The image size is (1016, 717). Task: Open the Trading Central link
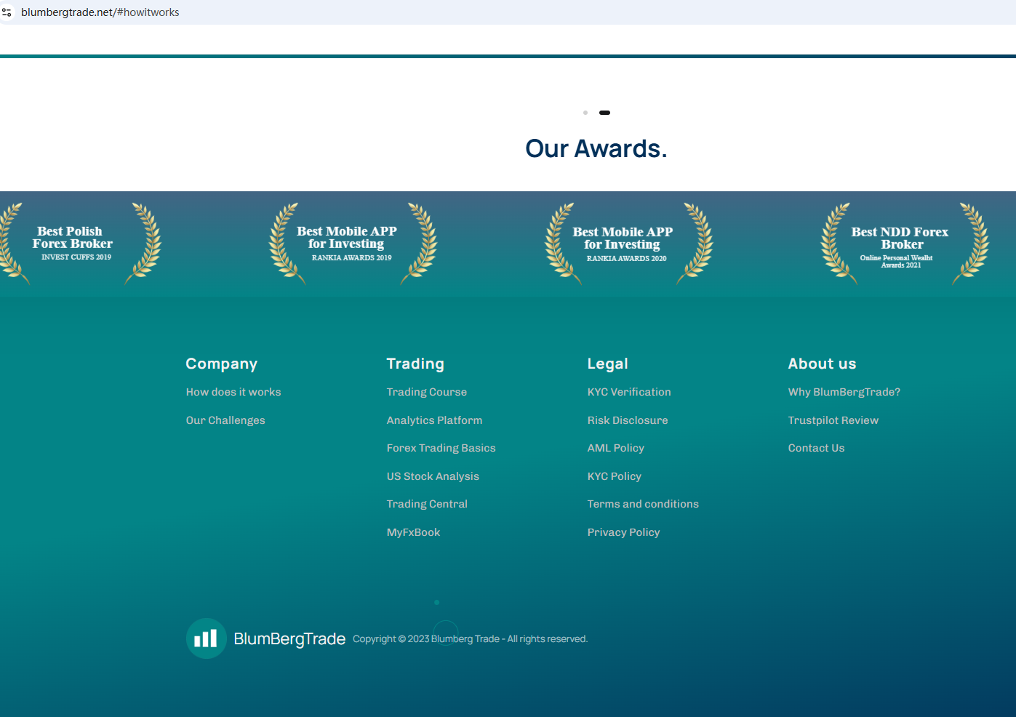(x=427, y=504)
